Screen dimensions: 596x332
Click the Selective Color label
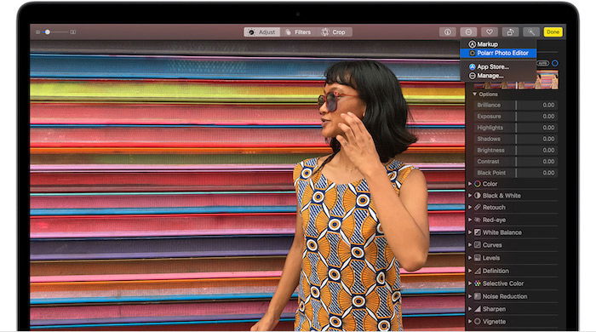coord(503,283)
